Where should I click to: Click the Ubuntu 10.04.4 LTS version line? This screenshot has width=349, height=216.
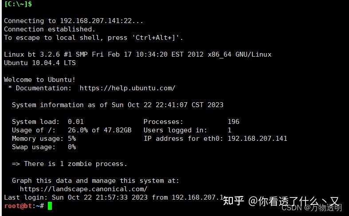[40, 63]
